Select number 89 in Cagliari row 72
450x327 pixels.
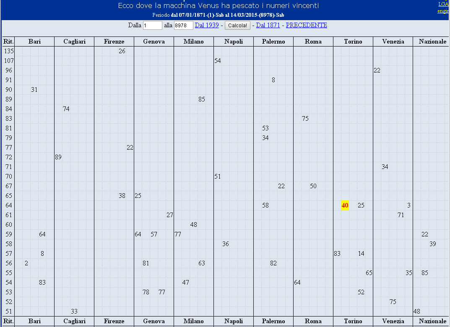[x=58, y=157]
